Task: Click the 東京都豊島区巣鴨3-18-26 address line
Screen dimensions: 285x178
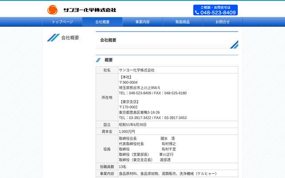Action: (x=139, y=113)
